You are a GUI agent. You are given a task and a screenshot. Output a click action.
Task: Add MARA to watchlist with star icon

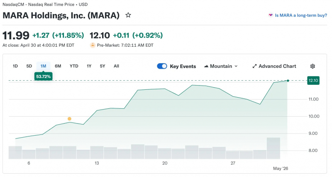[x=128, y=15]
